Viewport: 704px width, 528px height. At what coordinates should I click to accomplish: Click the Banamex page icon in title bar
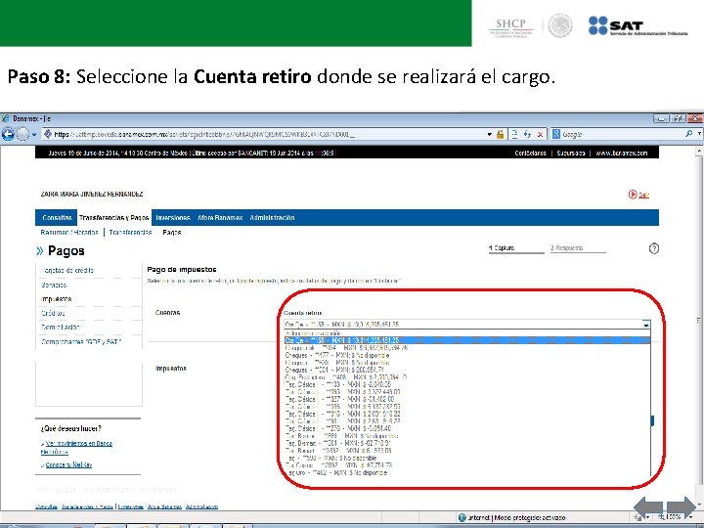pyautogui.click(x=6, y=118)
